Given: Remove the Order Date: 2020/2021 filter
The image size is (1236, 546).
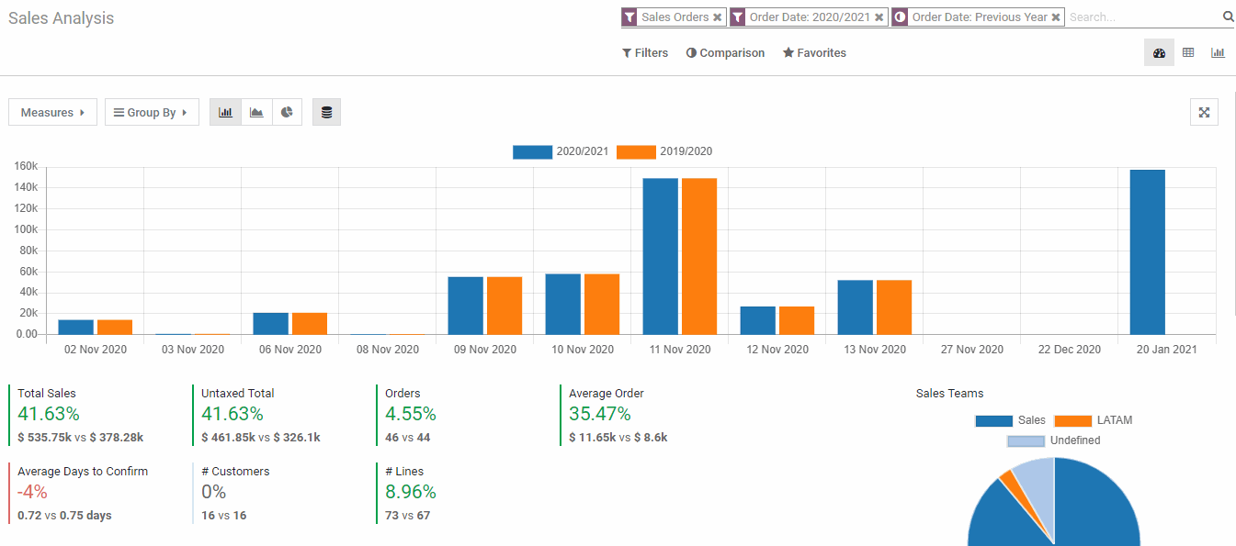Looking at the screenshot, I should [x=879, y=17].
